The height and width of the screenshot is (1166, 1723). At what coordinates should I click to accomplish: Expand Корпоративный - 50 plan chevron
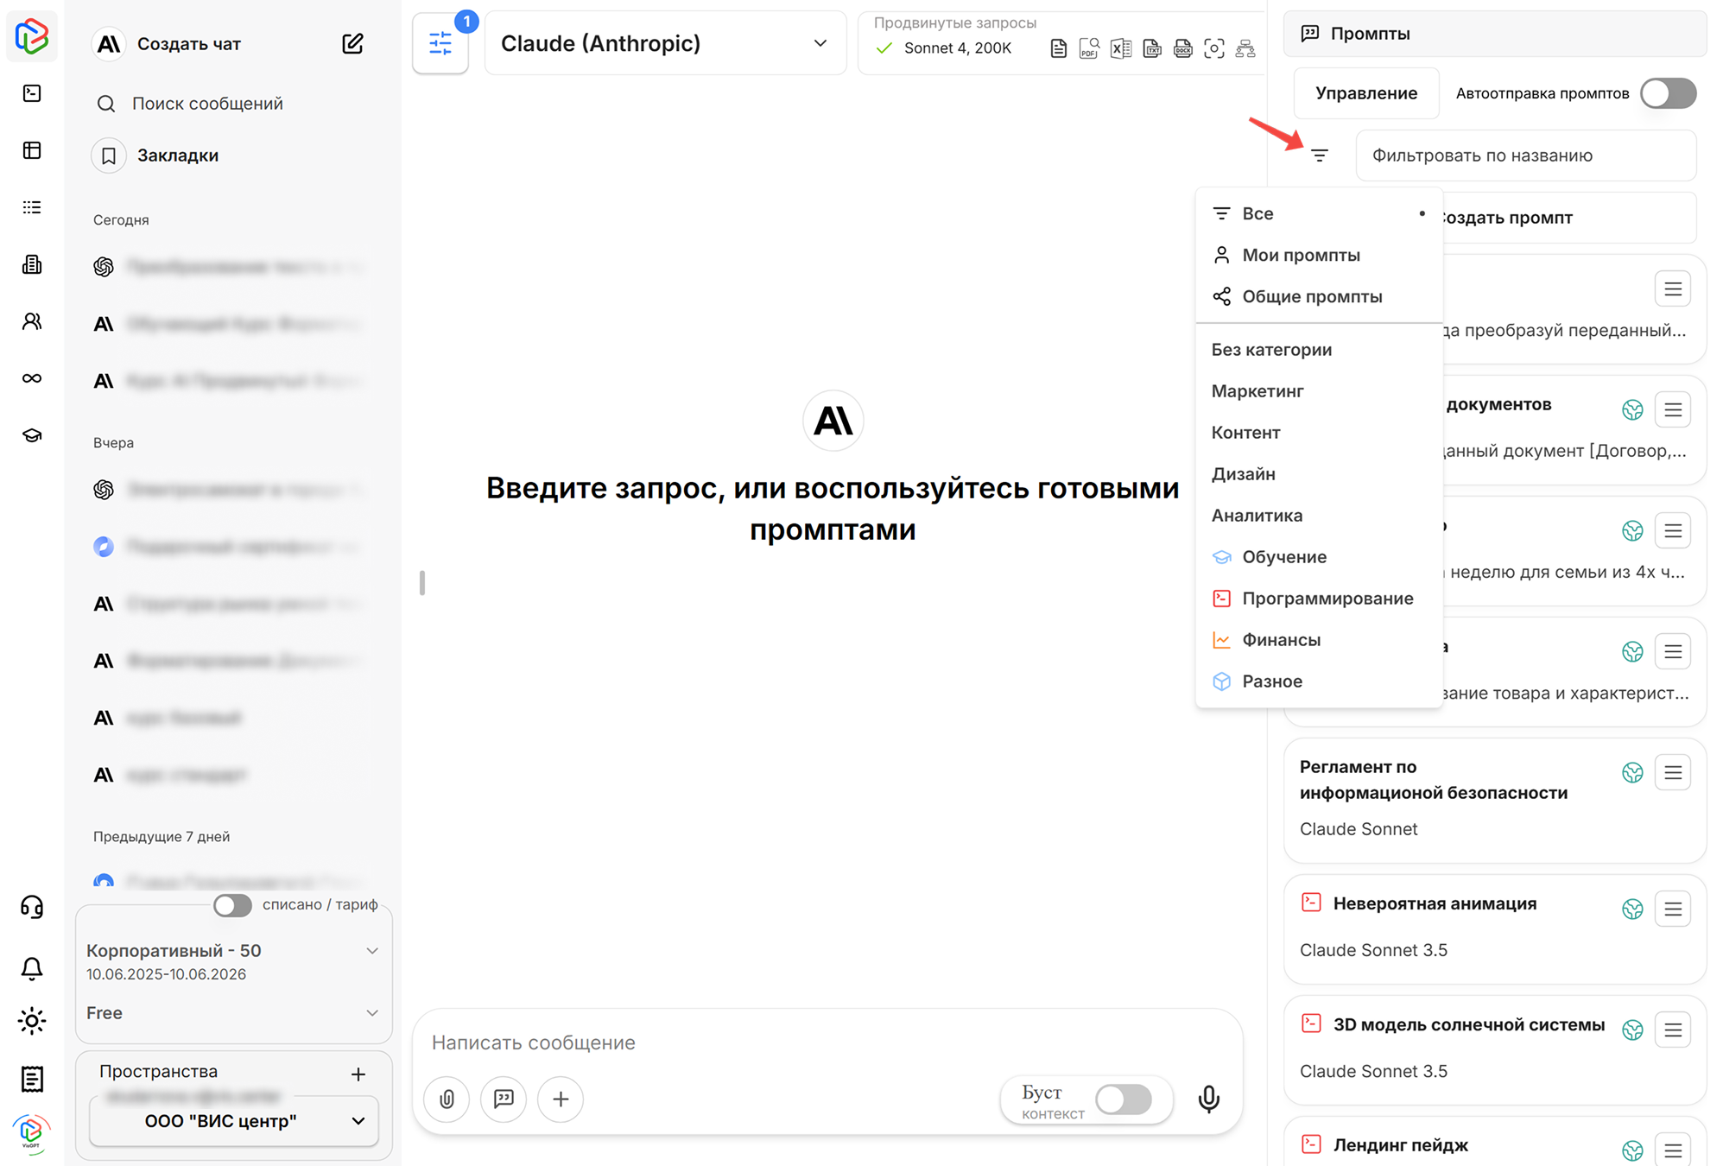pyautogui.click(x=372, y=951)
